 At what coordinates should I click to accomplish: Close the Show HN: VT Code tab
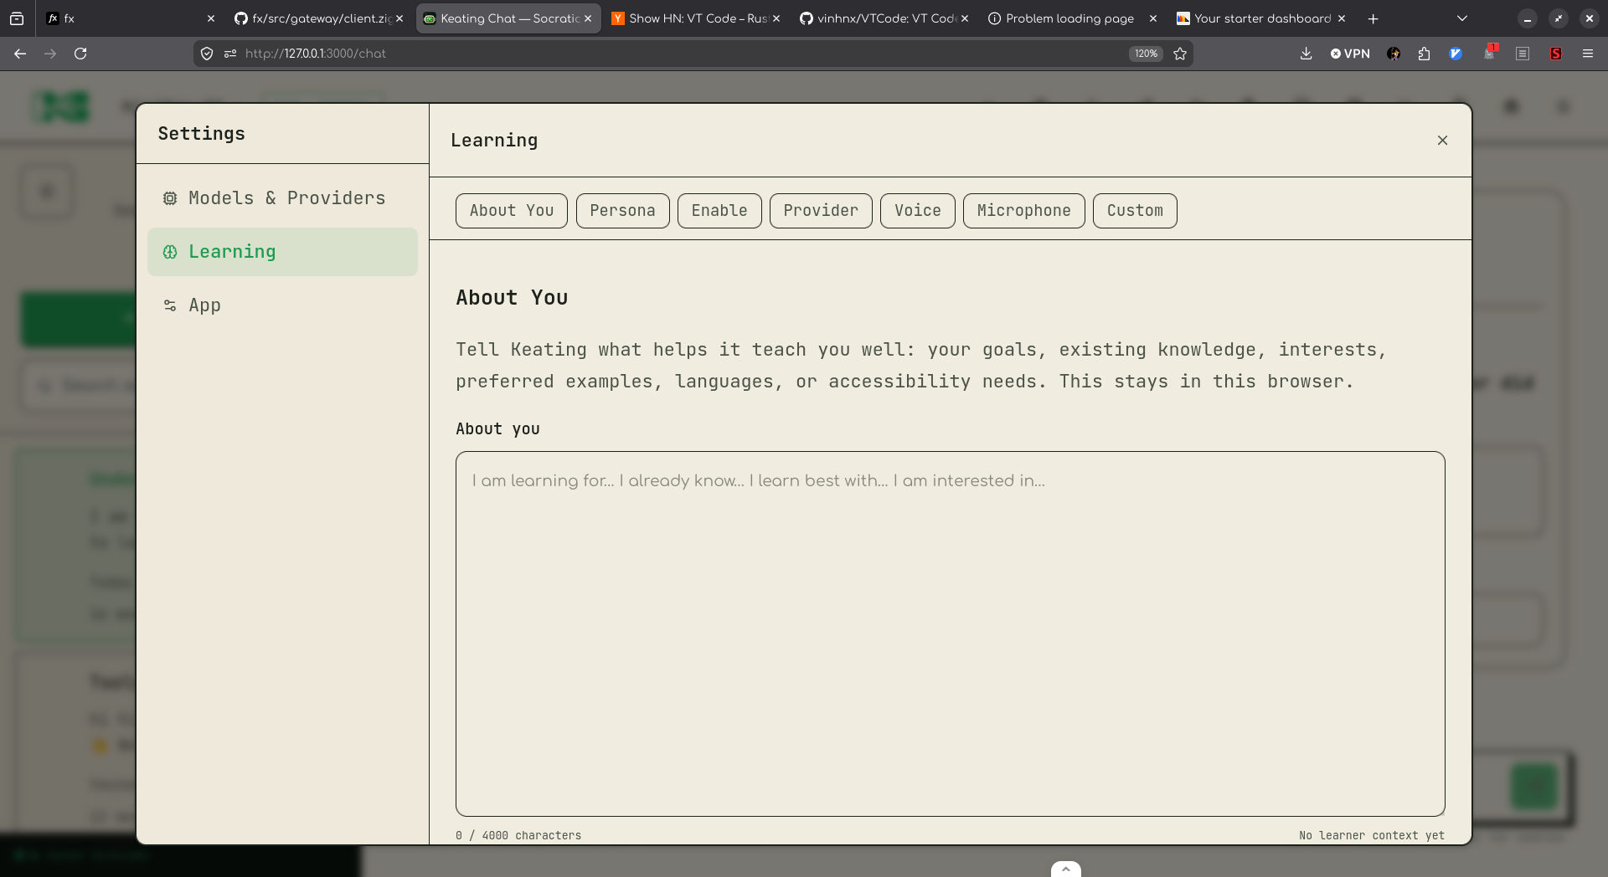coord(776,18)
